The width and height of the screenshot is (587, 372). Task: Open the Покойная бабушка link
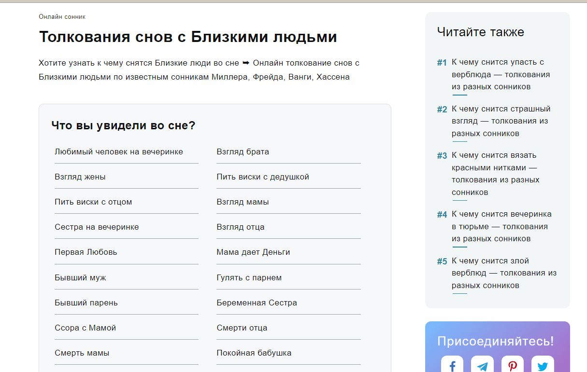[254, 353]
